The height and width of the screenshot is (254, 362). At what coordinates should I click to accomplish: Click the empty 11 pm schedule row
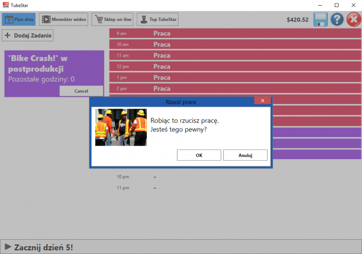coord(235,188)
